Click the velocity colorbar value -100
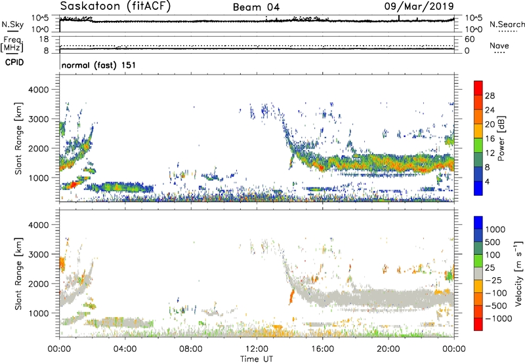 click(495, 293)
